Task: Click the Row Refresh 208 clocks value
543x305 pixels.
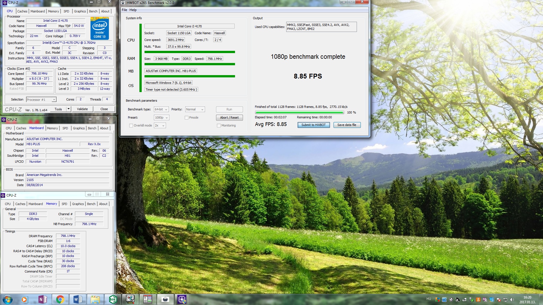Action: tap(68, 266)
